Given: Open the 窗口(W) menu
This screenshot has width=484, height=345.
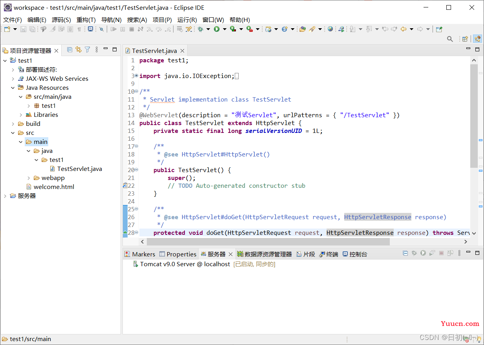Looking at the screenshot, I should click(x=213, y=20).
